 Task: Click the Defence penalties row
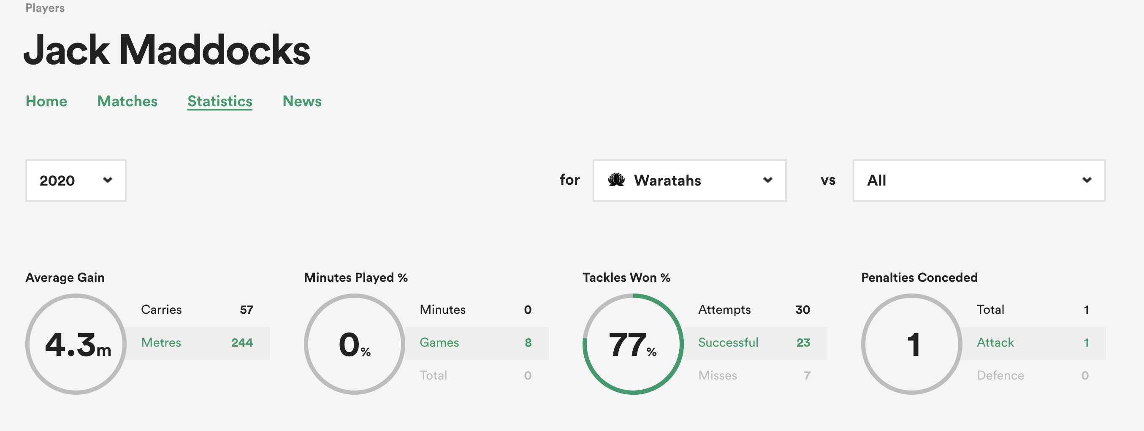click(1032, 375)
